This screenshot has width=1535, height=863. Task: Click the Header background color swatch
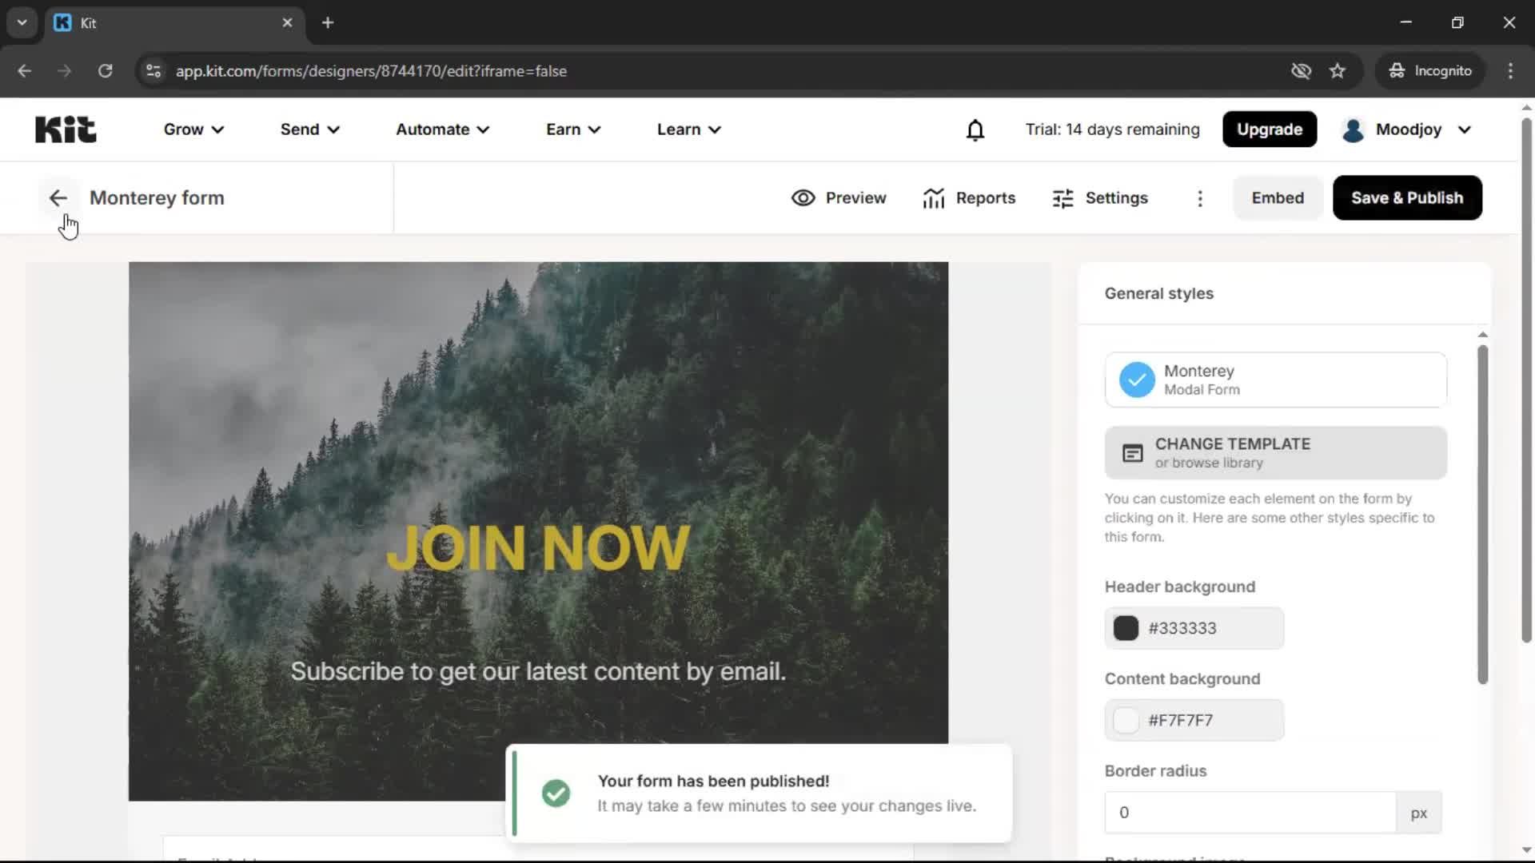point(1126,628)
